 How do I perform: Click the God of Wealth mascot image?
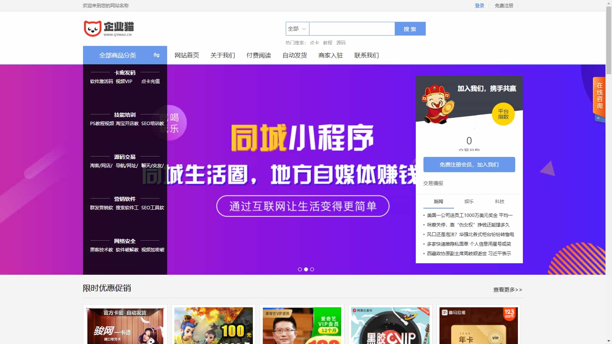[x=438, y=104]
